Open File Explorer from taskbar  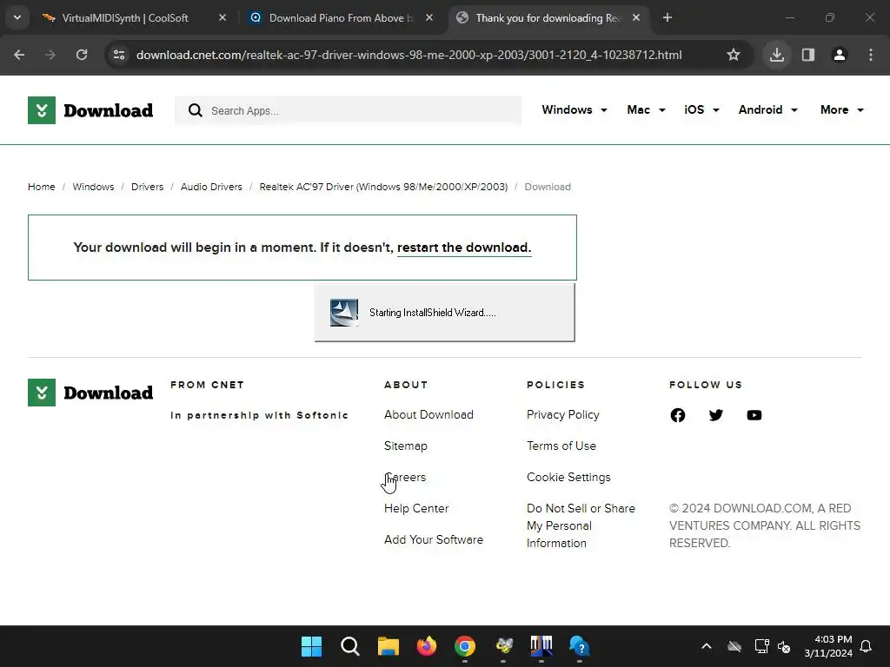pos(389,646)
